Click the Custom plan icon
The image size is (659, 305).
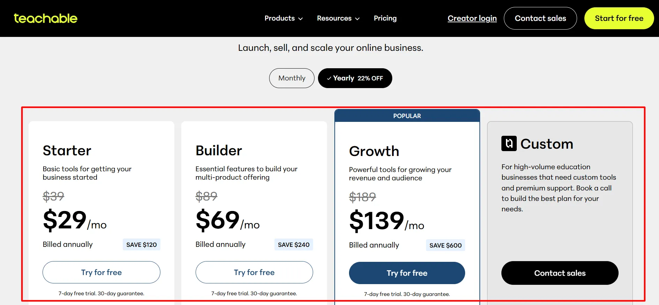[509, 143]
